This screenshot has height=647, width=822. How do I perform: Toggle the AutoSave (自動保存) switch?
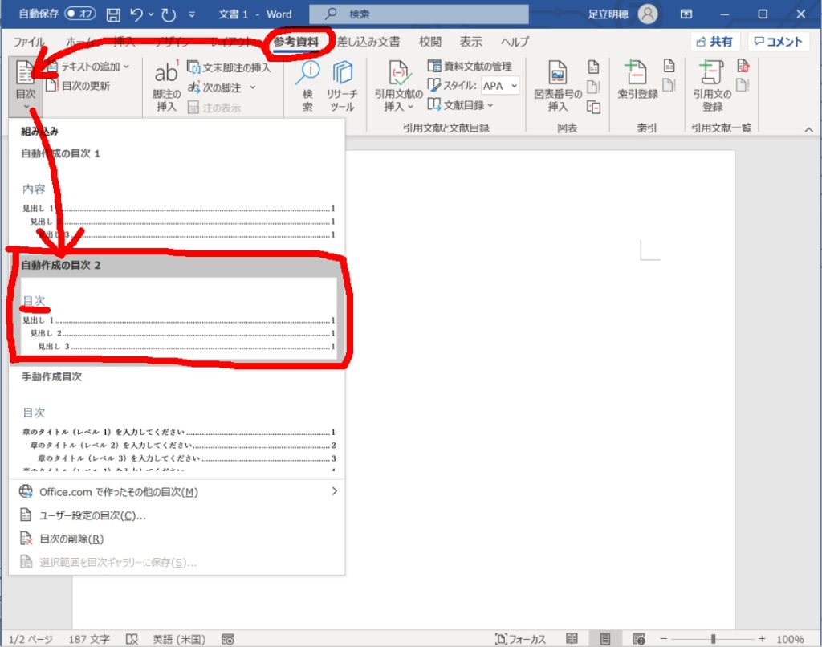click(x=80, y=14)
